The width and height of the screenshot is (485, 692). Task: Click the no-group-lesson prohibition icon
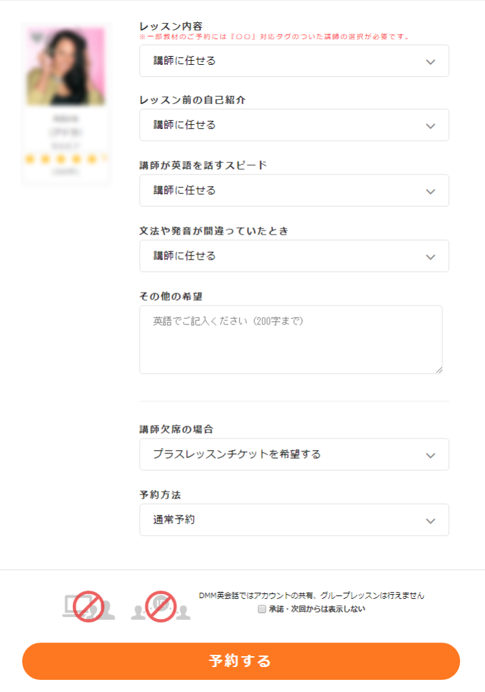(x=161, y=606)
